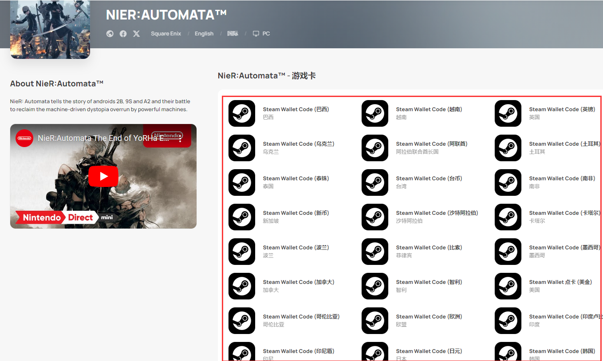This screenshot has width=603, height=361.
Task: Open the YouTube video more options menu
Action: coord(180,138)
